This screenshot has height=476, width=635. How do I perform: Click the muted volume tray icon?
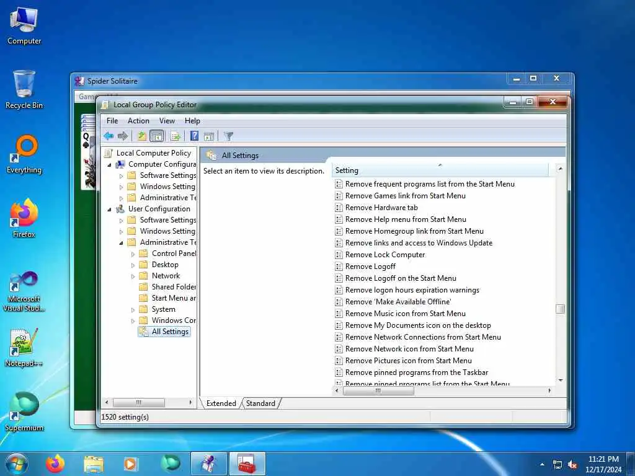tap(572, 465)
